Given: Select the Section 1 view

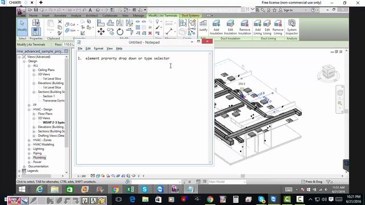Looking at the screenshot, I should click(49, 96).
